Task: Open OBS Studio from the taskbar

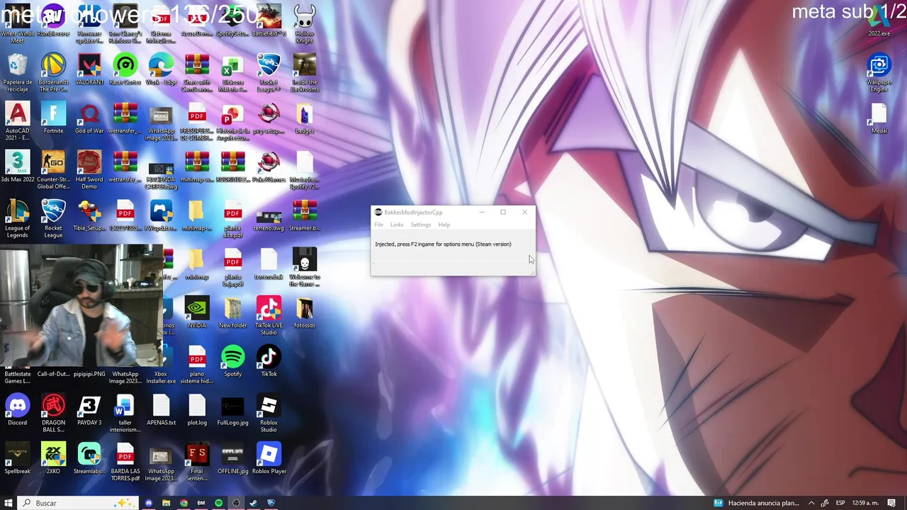Action: click(236, 503)
